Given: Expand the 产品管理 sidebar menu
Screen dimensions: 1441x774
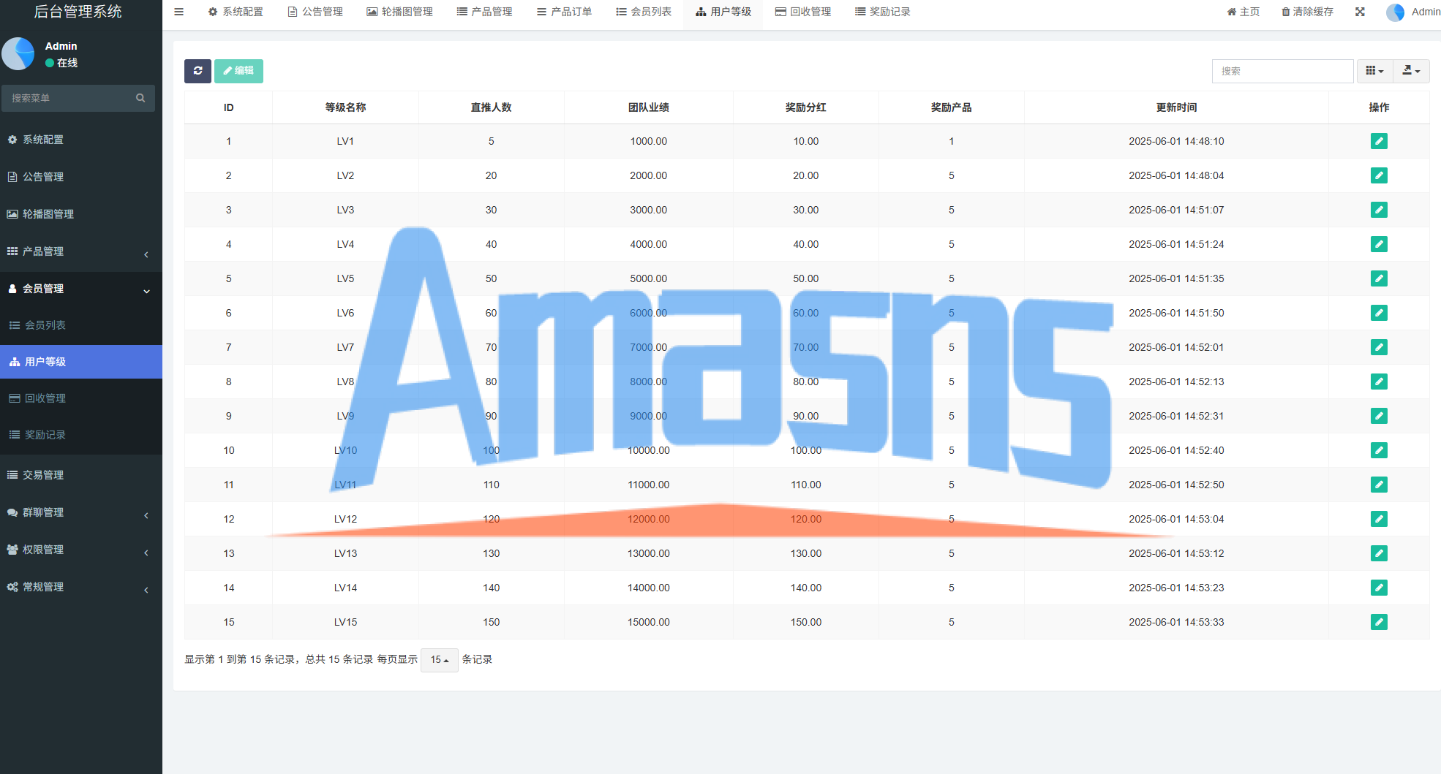Looking at the screenshot, I should [x=80, y=251].
